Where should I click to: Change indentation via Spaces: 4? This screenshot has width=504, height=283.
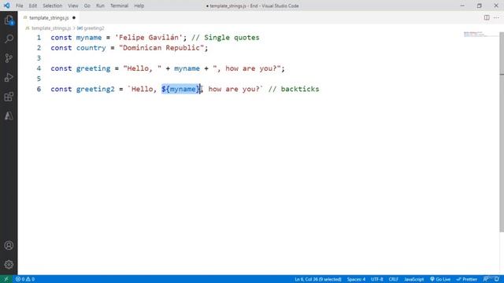pos(356,279)
